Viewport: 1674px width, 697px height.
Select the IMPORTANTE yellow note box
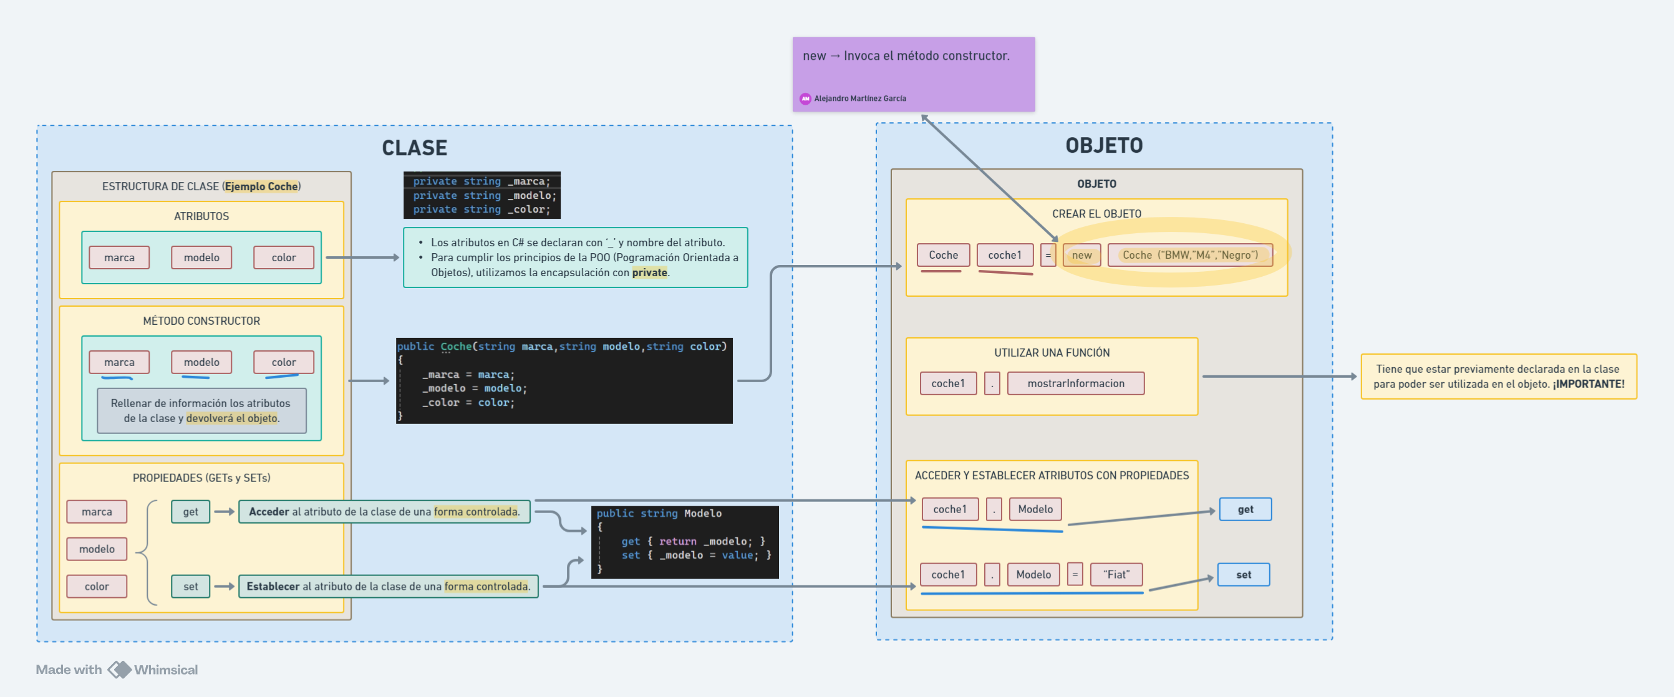pyautogui.click(x=1498, y=377)
